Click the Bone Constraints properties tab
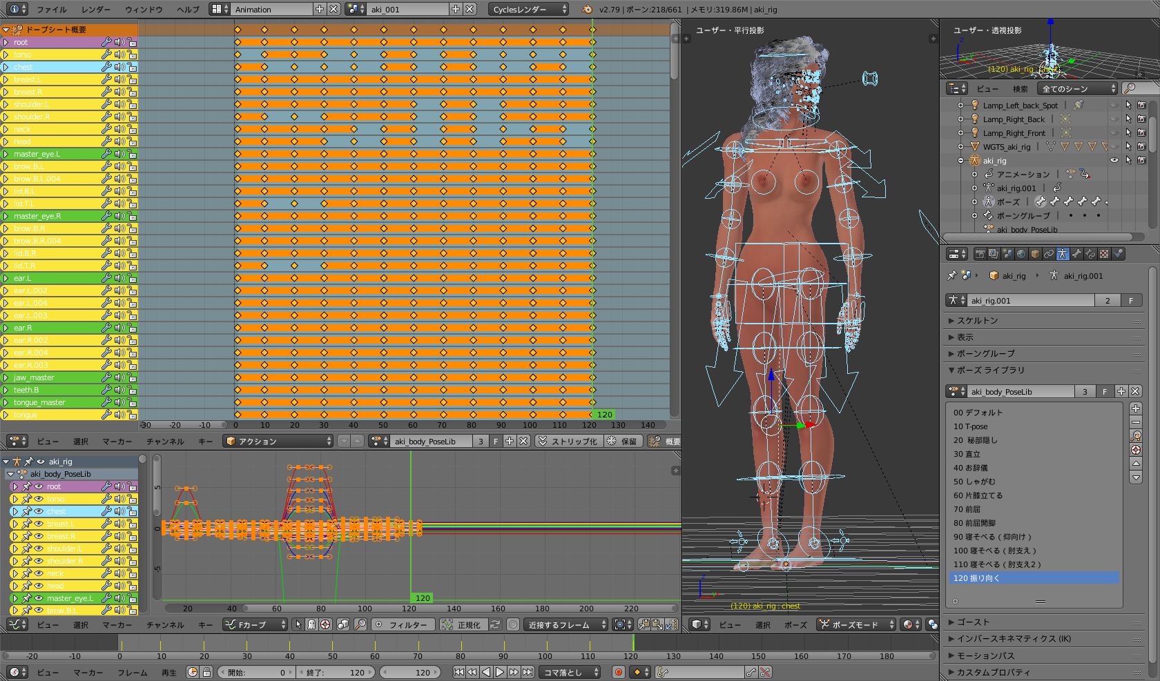Viewport: 1160px width, 681px height. (x=1090, y=254)
